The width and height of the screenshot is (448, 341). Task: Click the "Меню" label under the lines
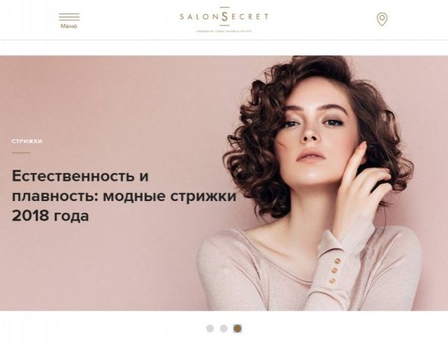click(x=69, y=26)
